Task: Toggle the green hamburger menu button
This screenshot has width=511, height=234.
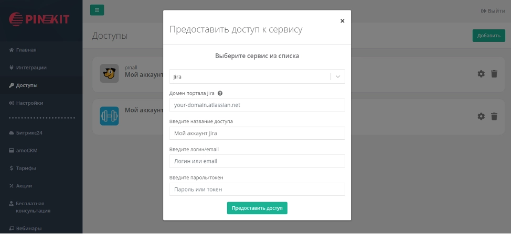Action: click(x=97, y=10)
